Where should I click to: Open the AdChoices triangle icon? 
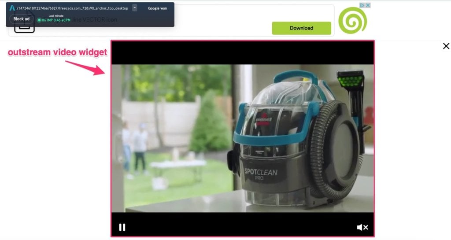pos(362,5)
